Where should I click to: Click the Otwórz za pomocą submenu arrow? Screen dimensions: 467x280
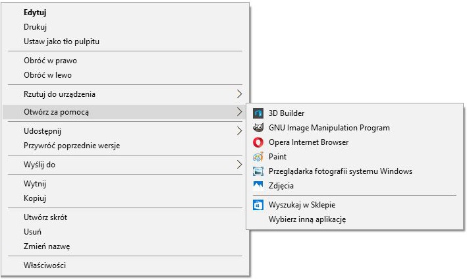(x=239, y=112)
